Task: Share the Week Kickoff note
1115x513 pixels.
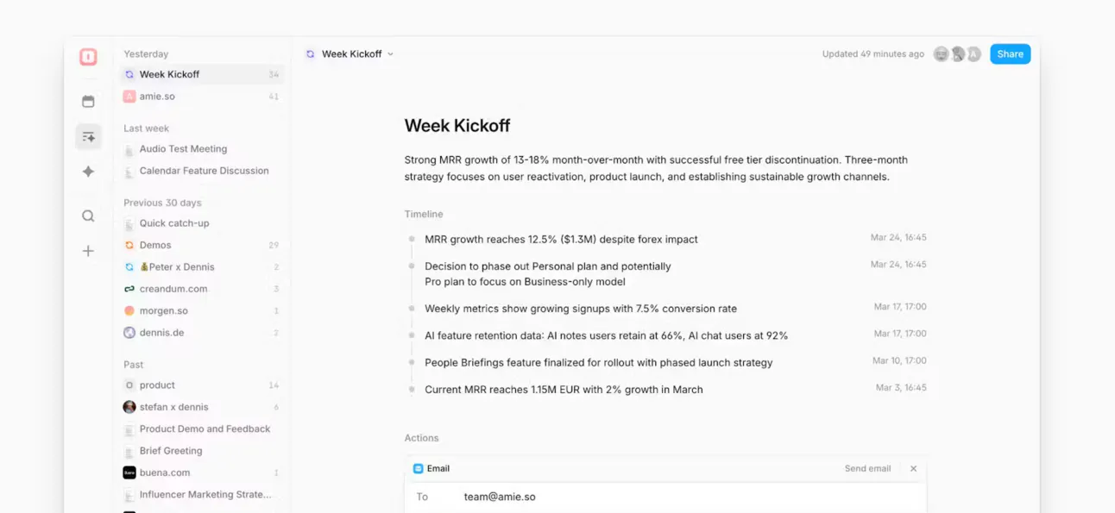Action: click(1010, 54)
